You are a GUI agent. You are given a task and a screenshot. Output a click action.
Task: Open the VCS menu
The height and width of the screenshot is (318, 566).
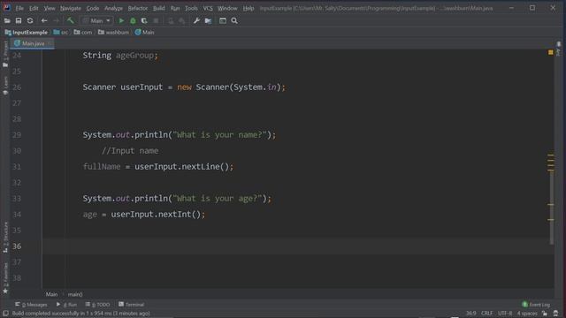208,8
